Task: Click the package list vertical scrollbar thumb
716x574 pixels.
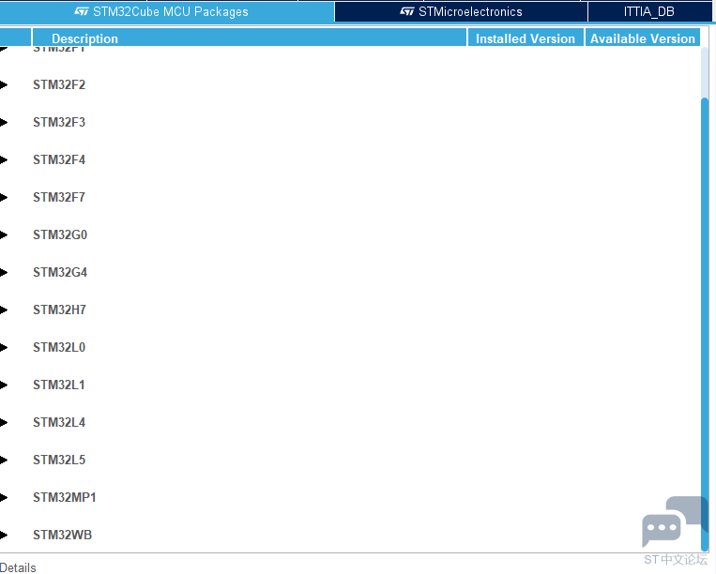Action: (705, 324)
